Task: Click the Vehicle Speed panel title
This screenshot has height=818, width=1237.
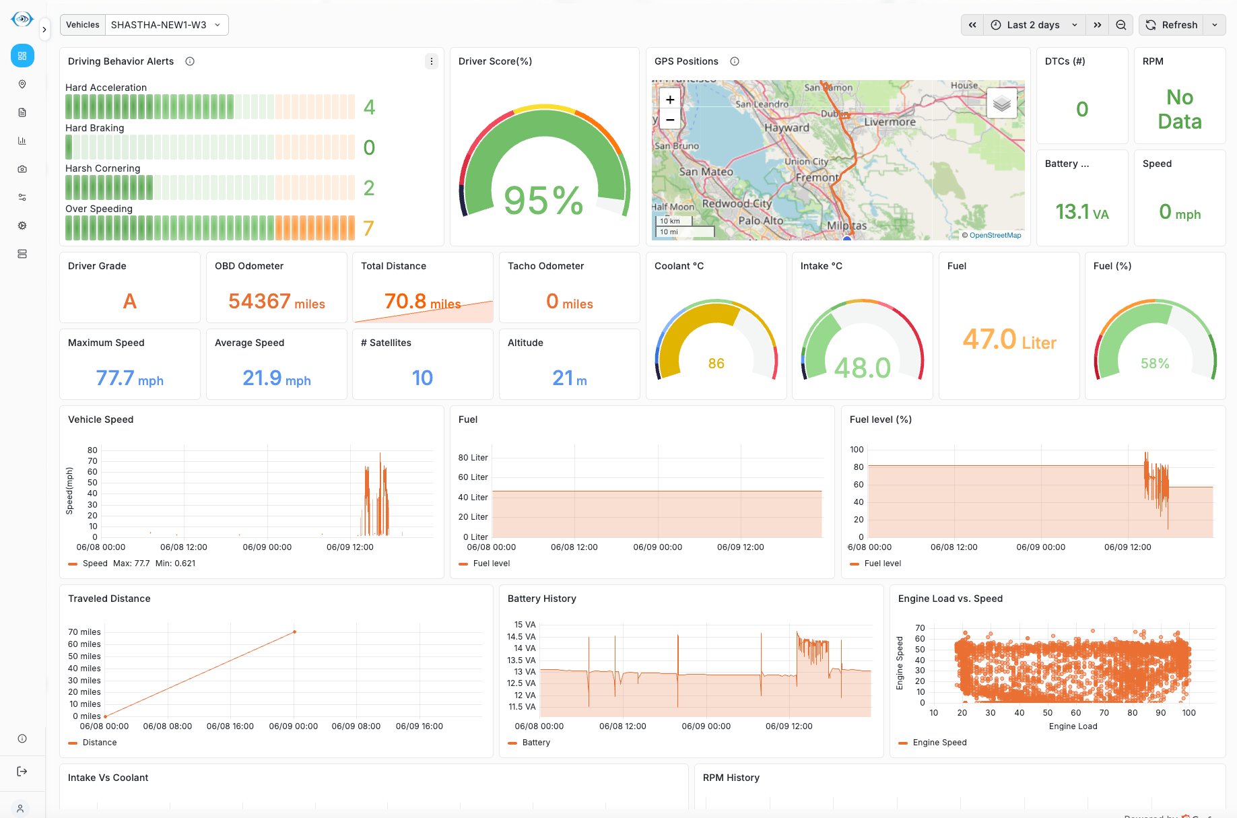Action: 101,419
